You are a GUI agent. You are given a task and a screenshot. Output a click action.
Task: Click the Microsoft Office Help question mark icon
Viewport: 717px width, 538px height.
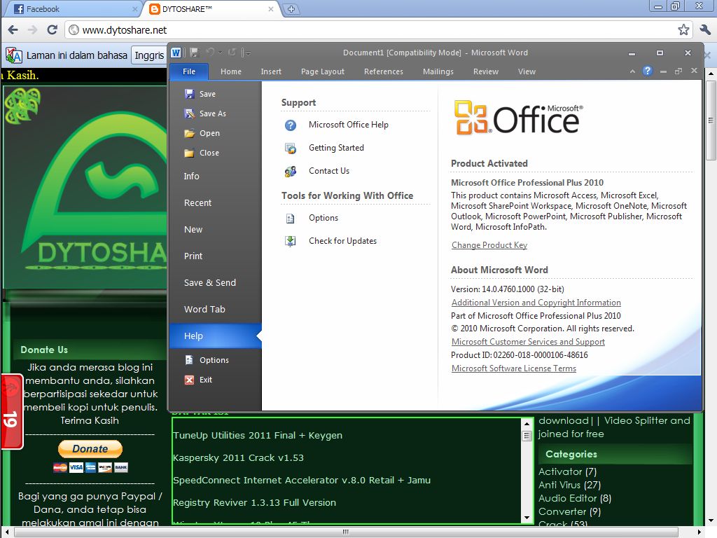(291, 125)
